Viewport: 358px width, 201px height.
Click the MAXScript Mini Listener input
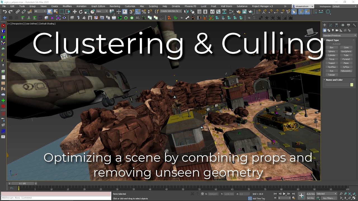56,198
